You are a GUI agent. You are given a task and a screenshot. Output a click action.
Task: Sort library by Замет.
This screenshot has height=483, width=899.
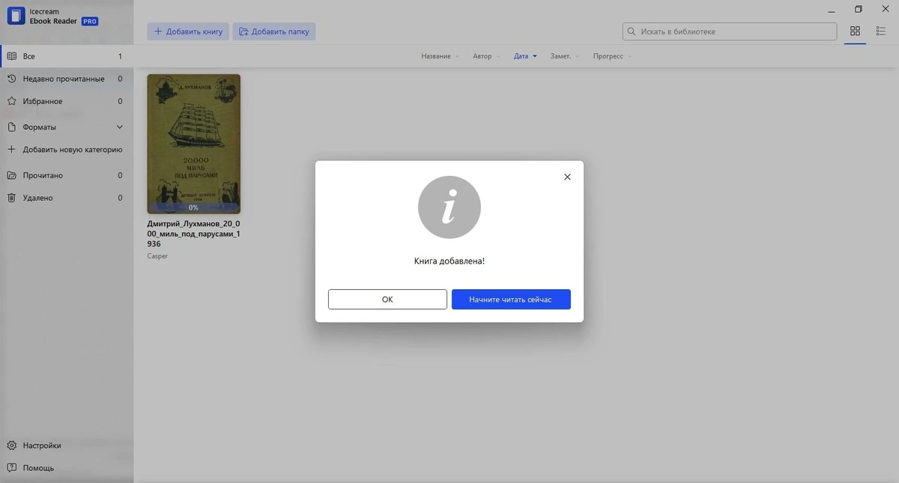(565, 56)
